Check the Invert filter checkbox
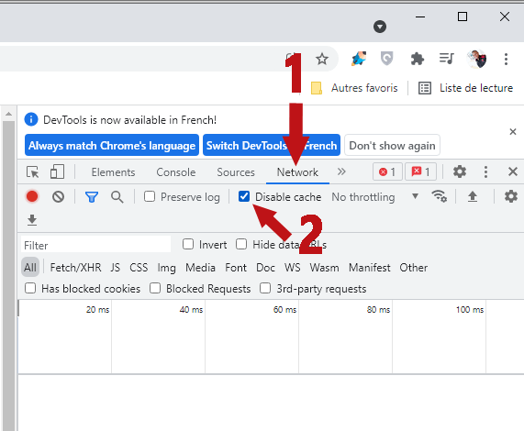The width and height of the screenshot is (524, 431). pyautogui.click(x=188, y=244)
